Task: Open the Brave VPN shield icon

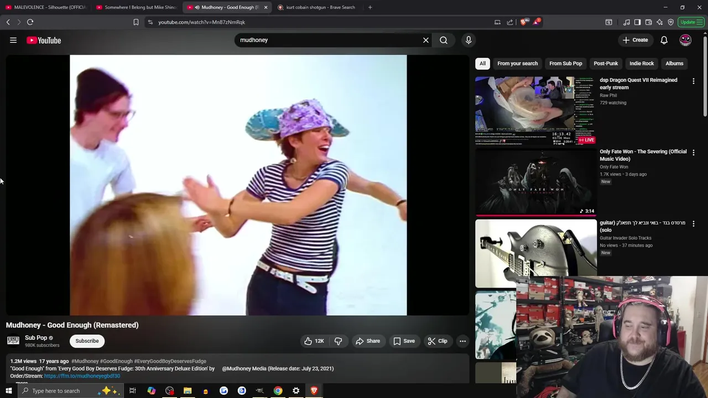Action: point(670,22)
